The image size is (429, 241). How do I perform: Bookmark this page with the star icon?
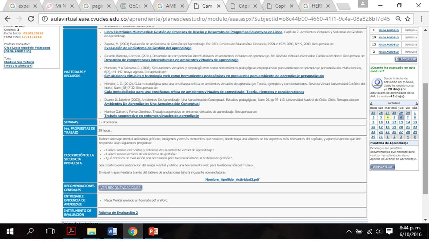[408, 19]
